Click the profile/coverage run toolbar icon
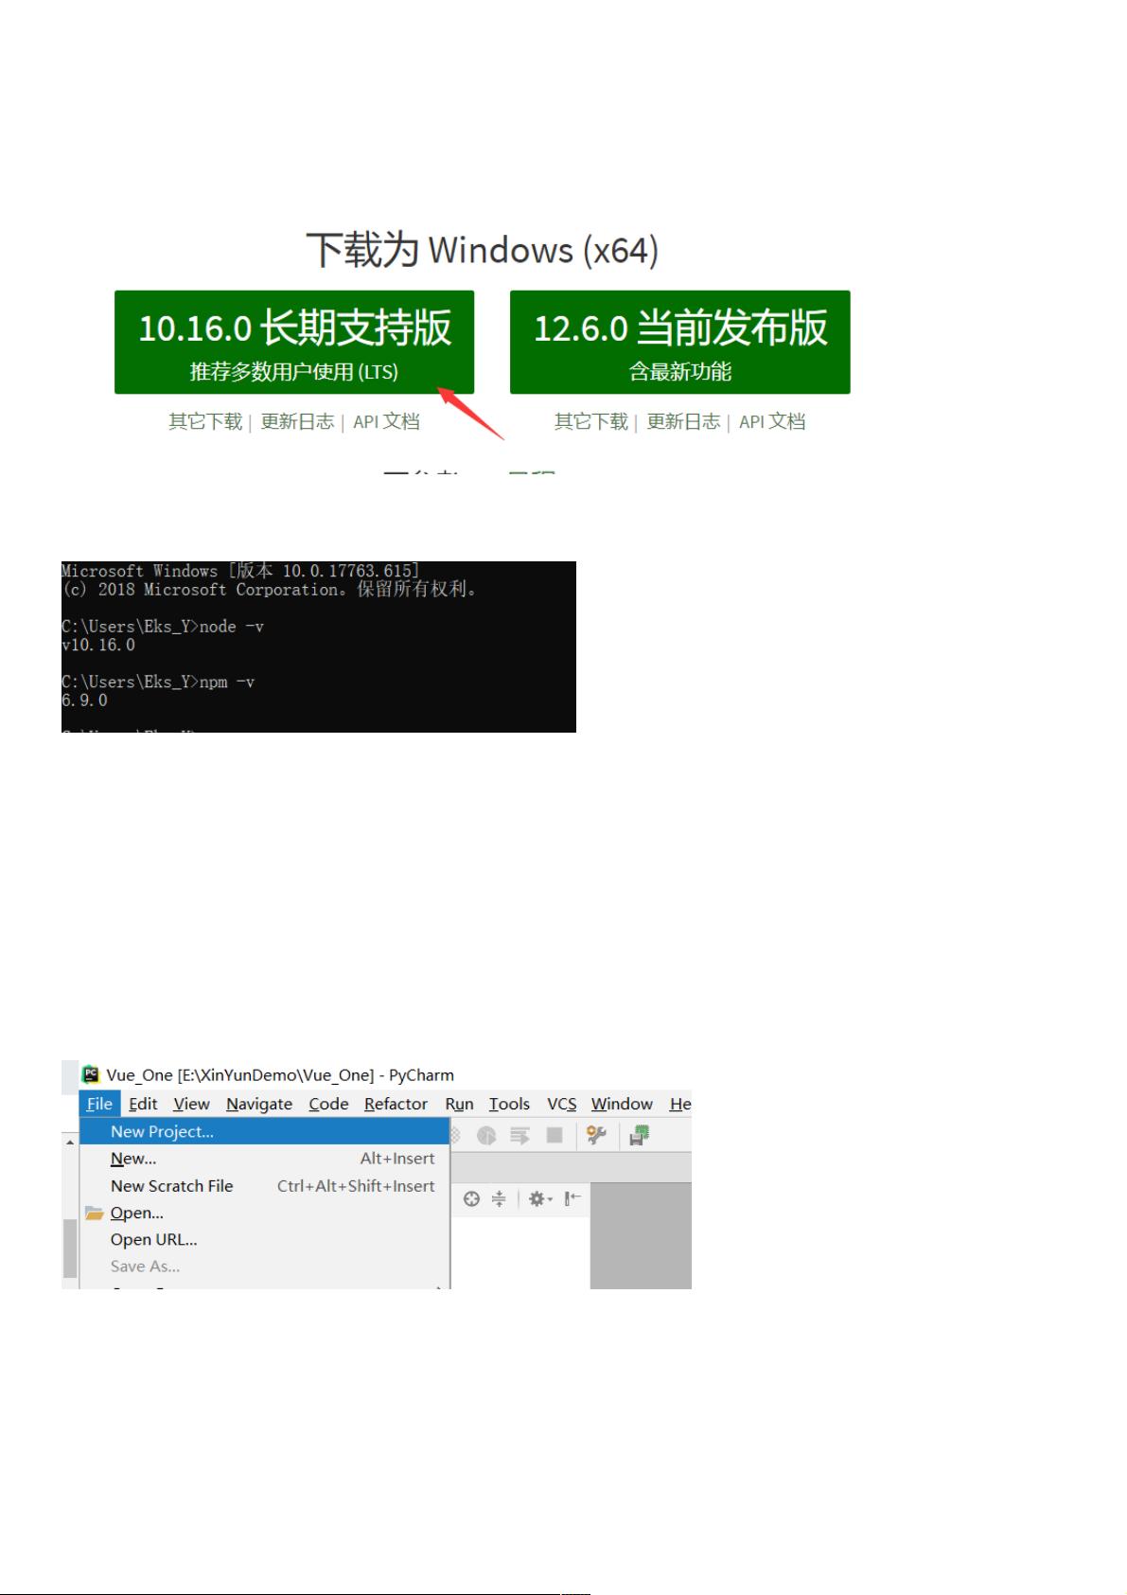This screenshot has width=1127, height=1595. (x=486, y=1135)
